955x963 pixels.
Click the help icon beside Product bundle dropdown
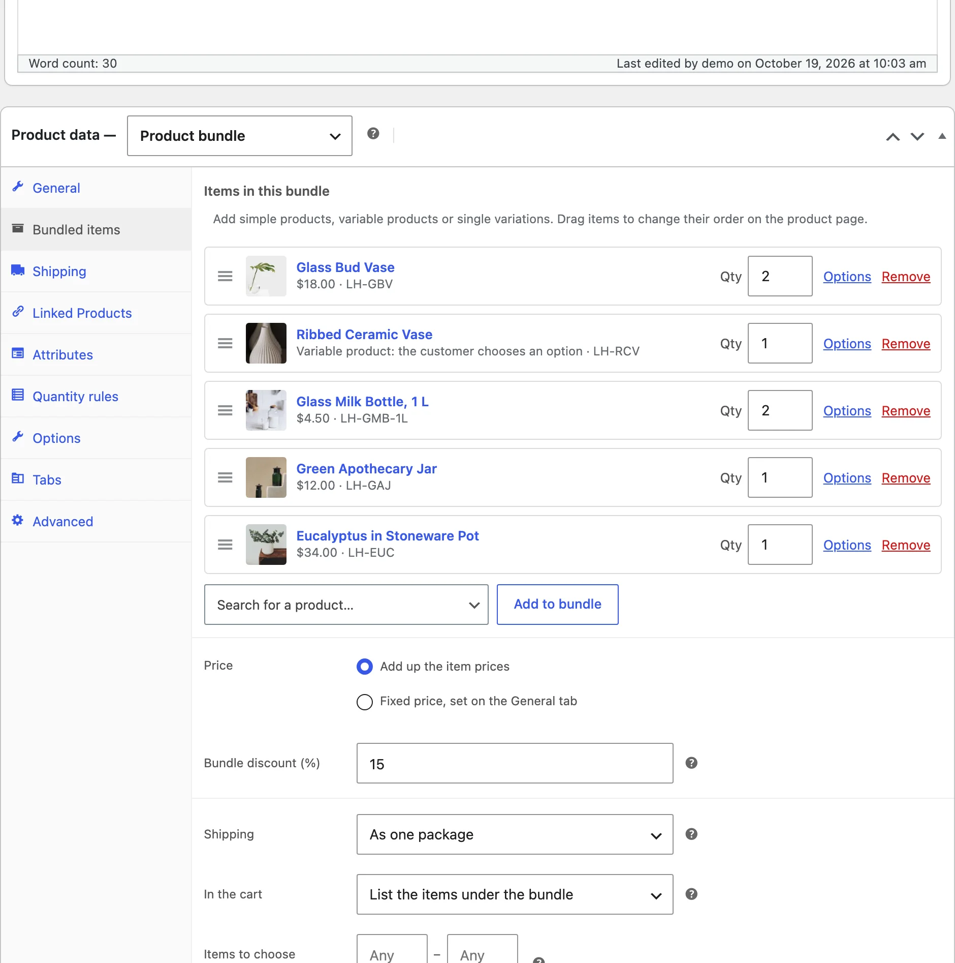coord(373,134)
